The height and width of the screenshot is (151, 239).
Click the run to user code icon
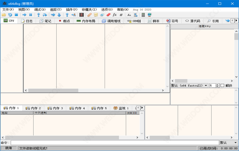(x=74, y=15)
